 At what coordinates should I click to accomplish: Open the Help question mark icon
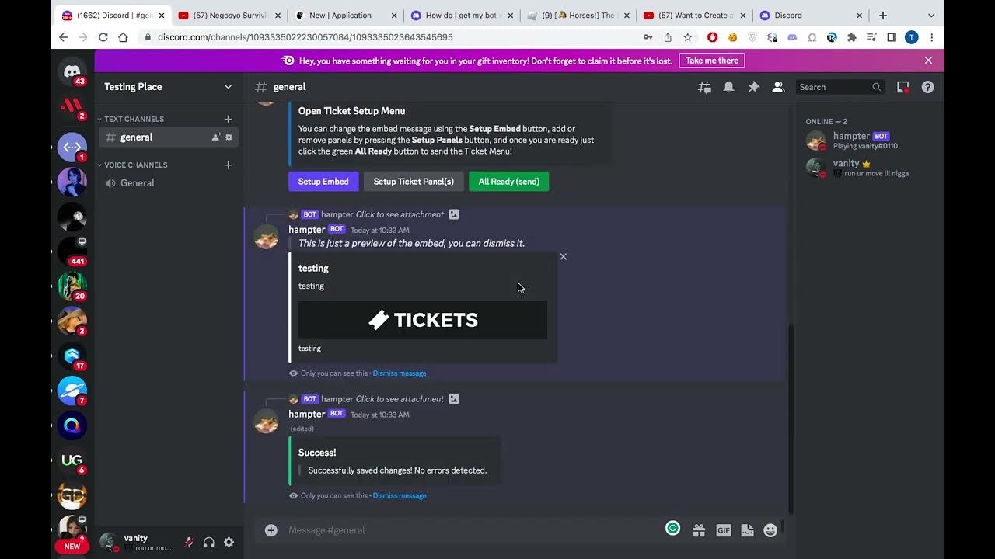click(x=927, y=87)
